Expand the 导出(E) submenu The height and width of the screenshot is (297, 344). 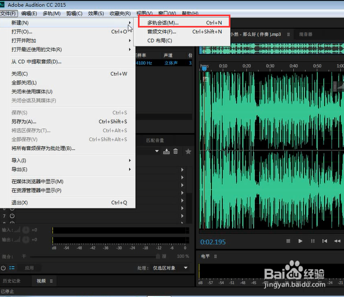pos(67,170)
